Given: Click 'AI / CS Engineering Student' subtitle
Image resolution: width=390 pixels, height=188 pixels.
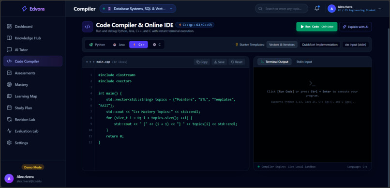Looking at the screenshot, I should (357, 11).
